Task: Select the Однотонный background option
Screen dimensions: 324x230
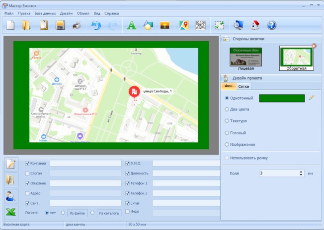Action: (227, 98)
